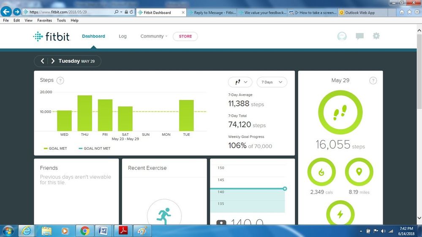Click the calories flame circle icon
The image size is (422, 237).
point(321,172)
